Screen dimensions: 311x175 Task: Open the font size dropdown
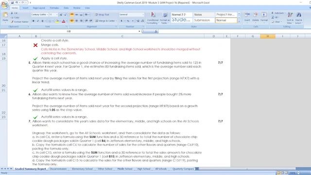[56, 15]
